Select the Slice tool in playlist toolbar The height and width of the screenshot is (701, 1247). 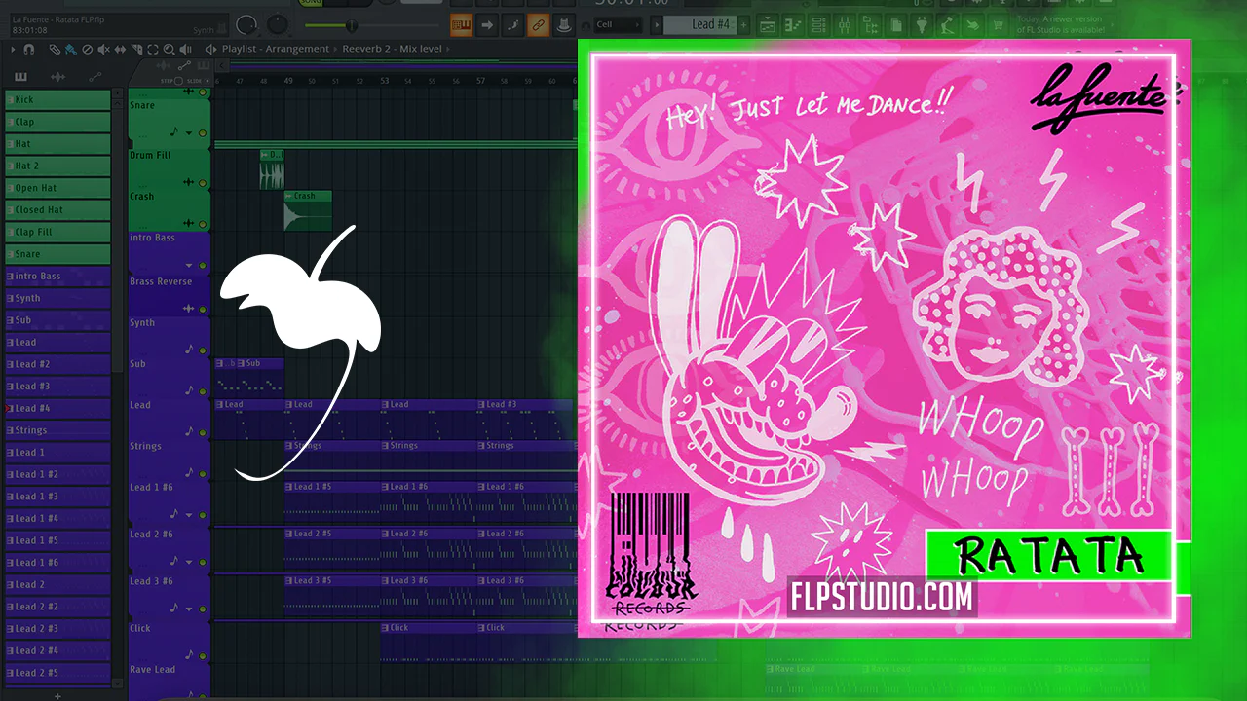pyautogui.click(x=137, y=49)
